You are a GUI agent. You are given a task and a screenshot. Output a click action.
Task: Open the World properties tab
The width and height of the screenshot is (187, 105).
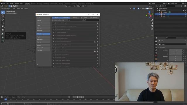coord(156,55)
